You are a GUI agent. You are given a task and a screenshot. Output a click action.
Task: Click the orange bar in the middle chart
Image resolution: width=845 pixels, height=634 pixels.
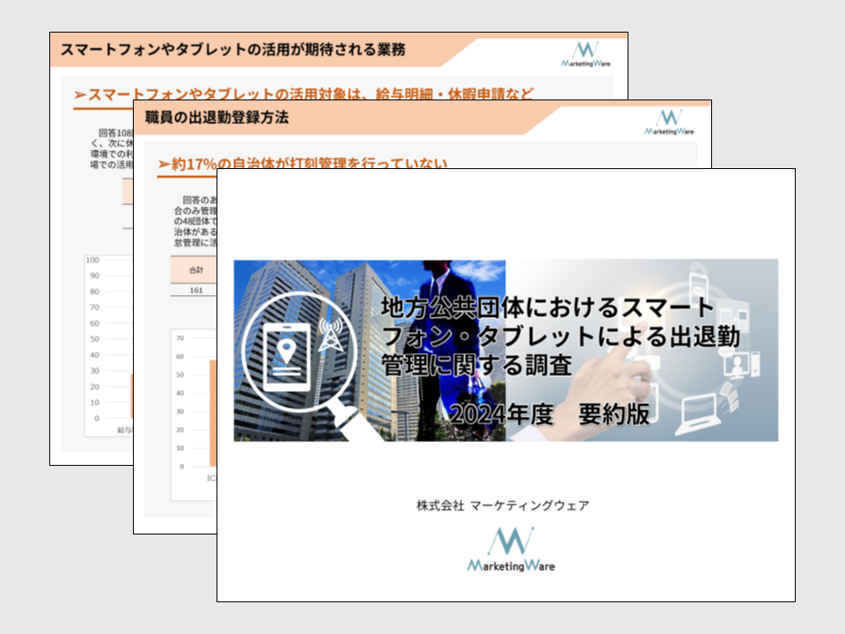click(x=212, y=412)
